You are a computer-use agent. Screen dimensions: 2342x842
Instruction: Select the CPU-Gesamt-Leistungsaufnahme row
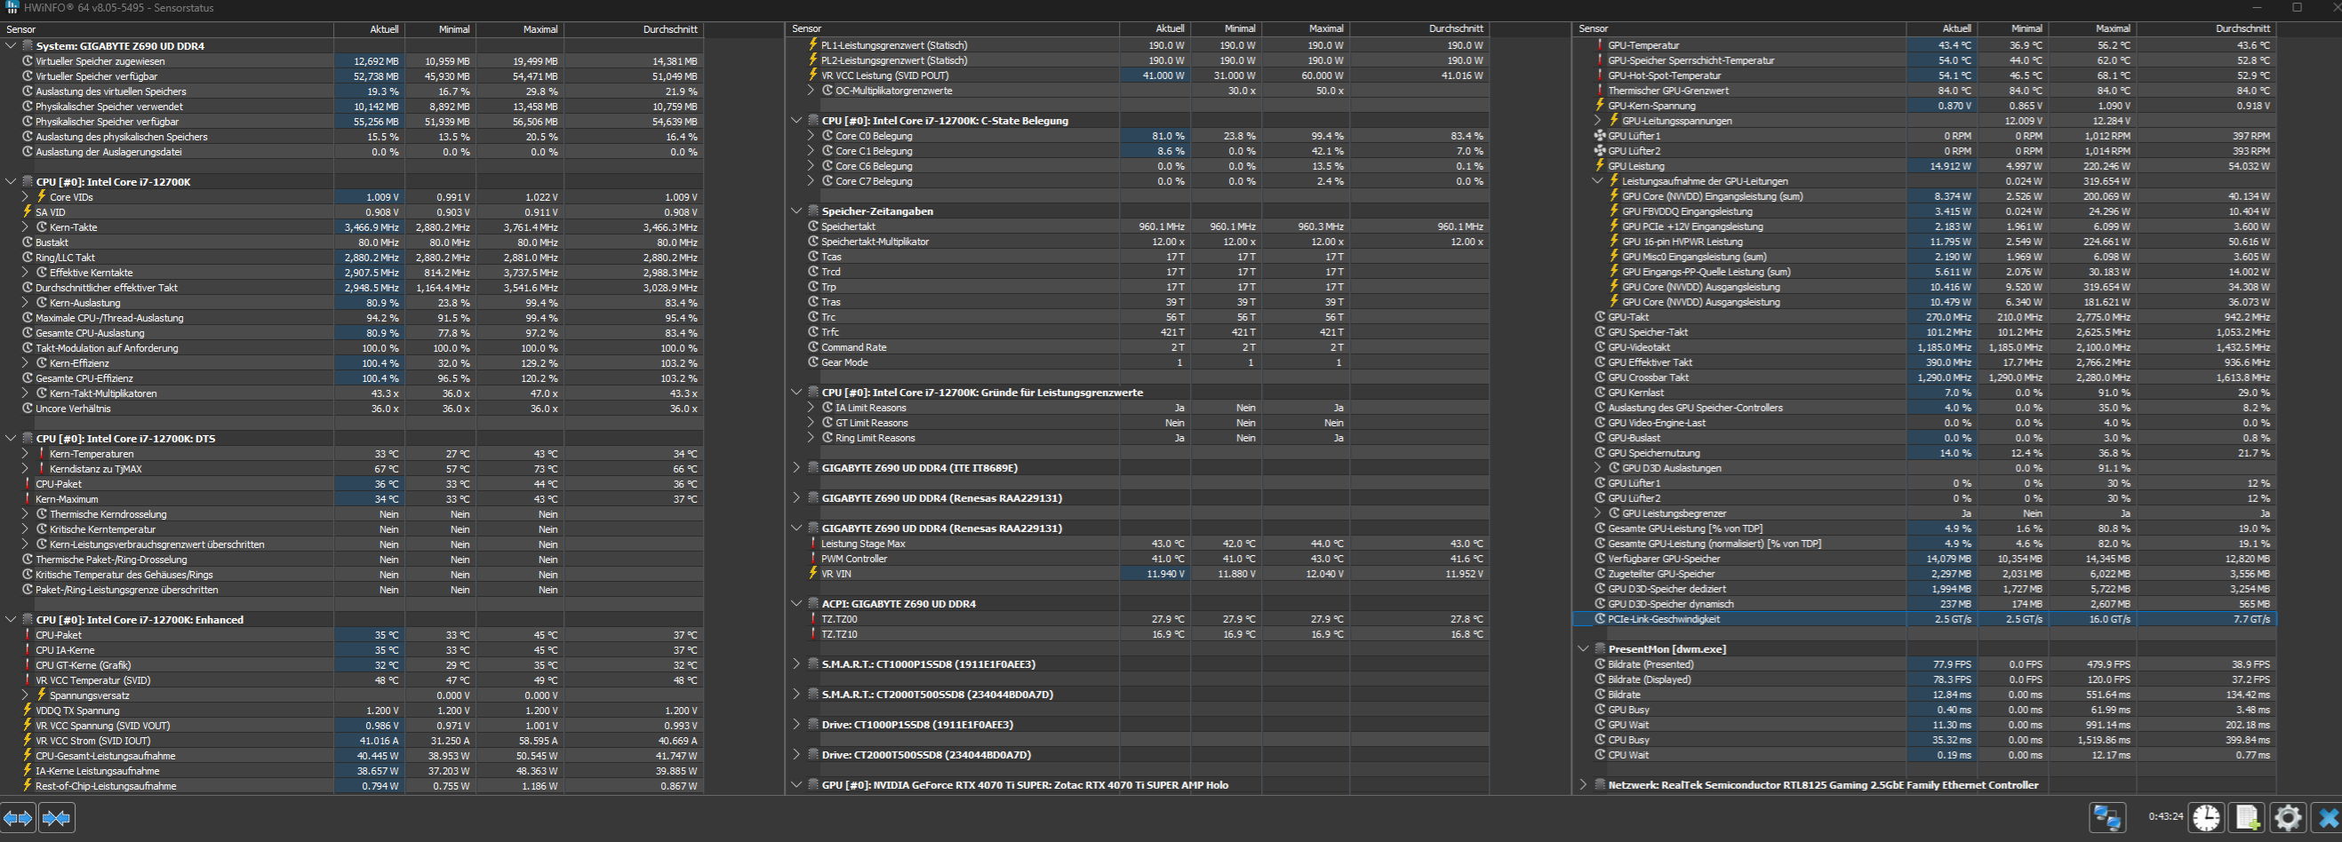click(352, 756)
